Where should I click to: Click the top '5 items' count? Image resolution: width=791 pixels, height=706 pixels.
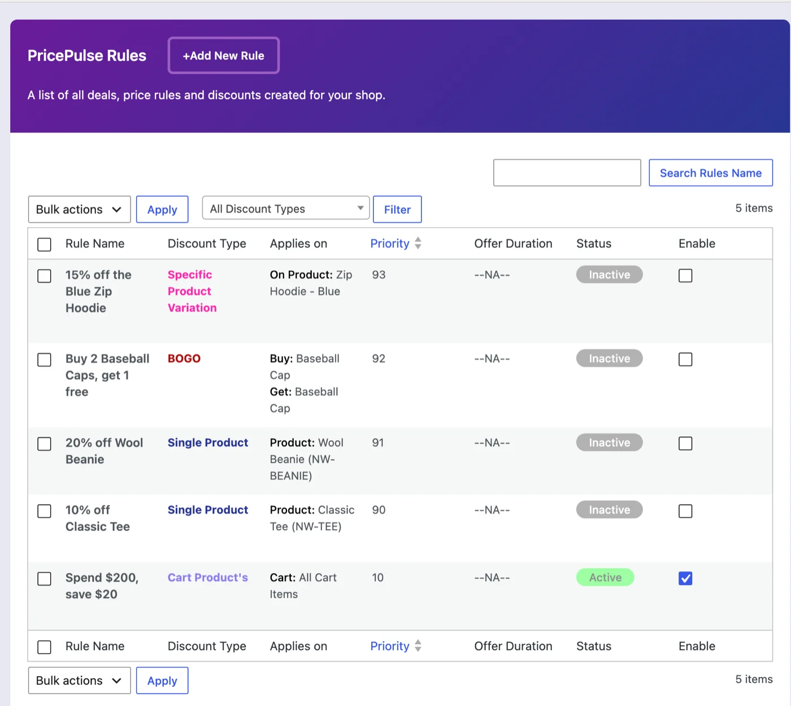754,208
